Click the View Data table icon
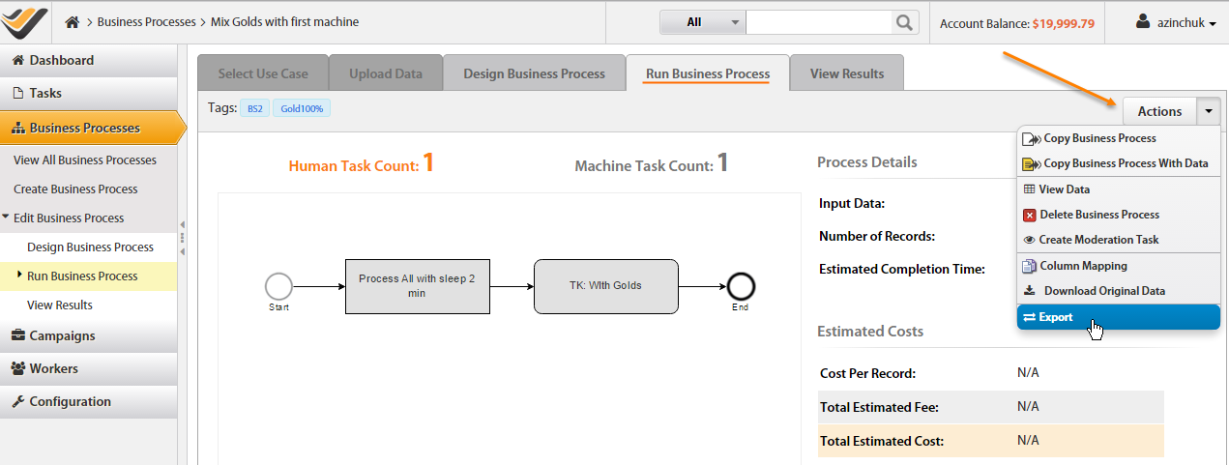The image size is (1229, 465). coord(1030,189)
